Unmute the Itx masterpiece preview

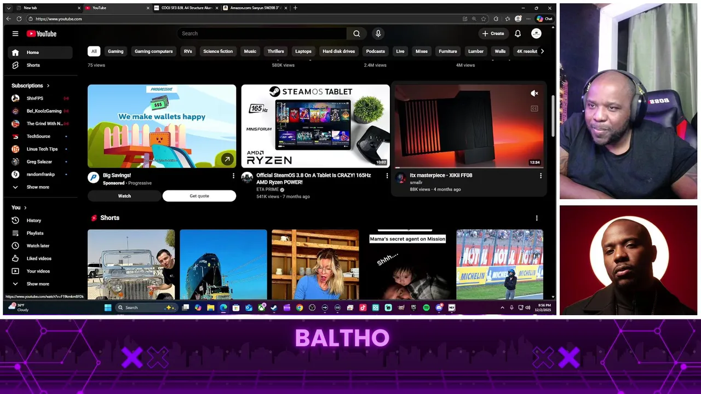535,94
